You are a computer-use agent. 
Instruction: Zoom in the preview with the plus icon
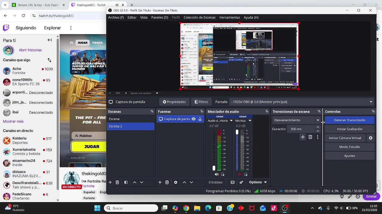point(126,93)
